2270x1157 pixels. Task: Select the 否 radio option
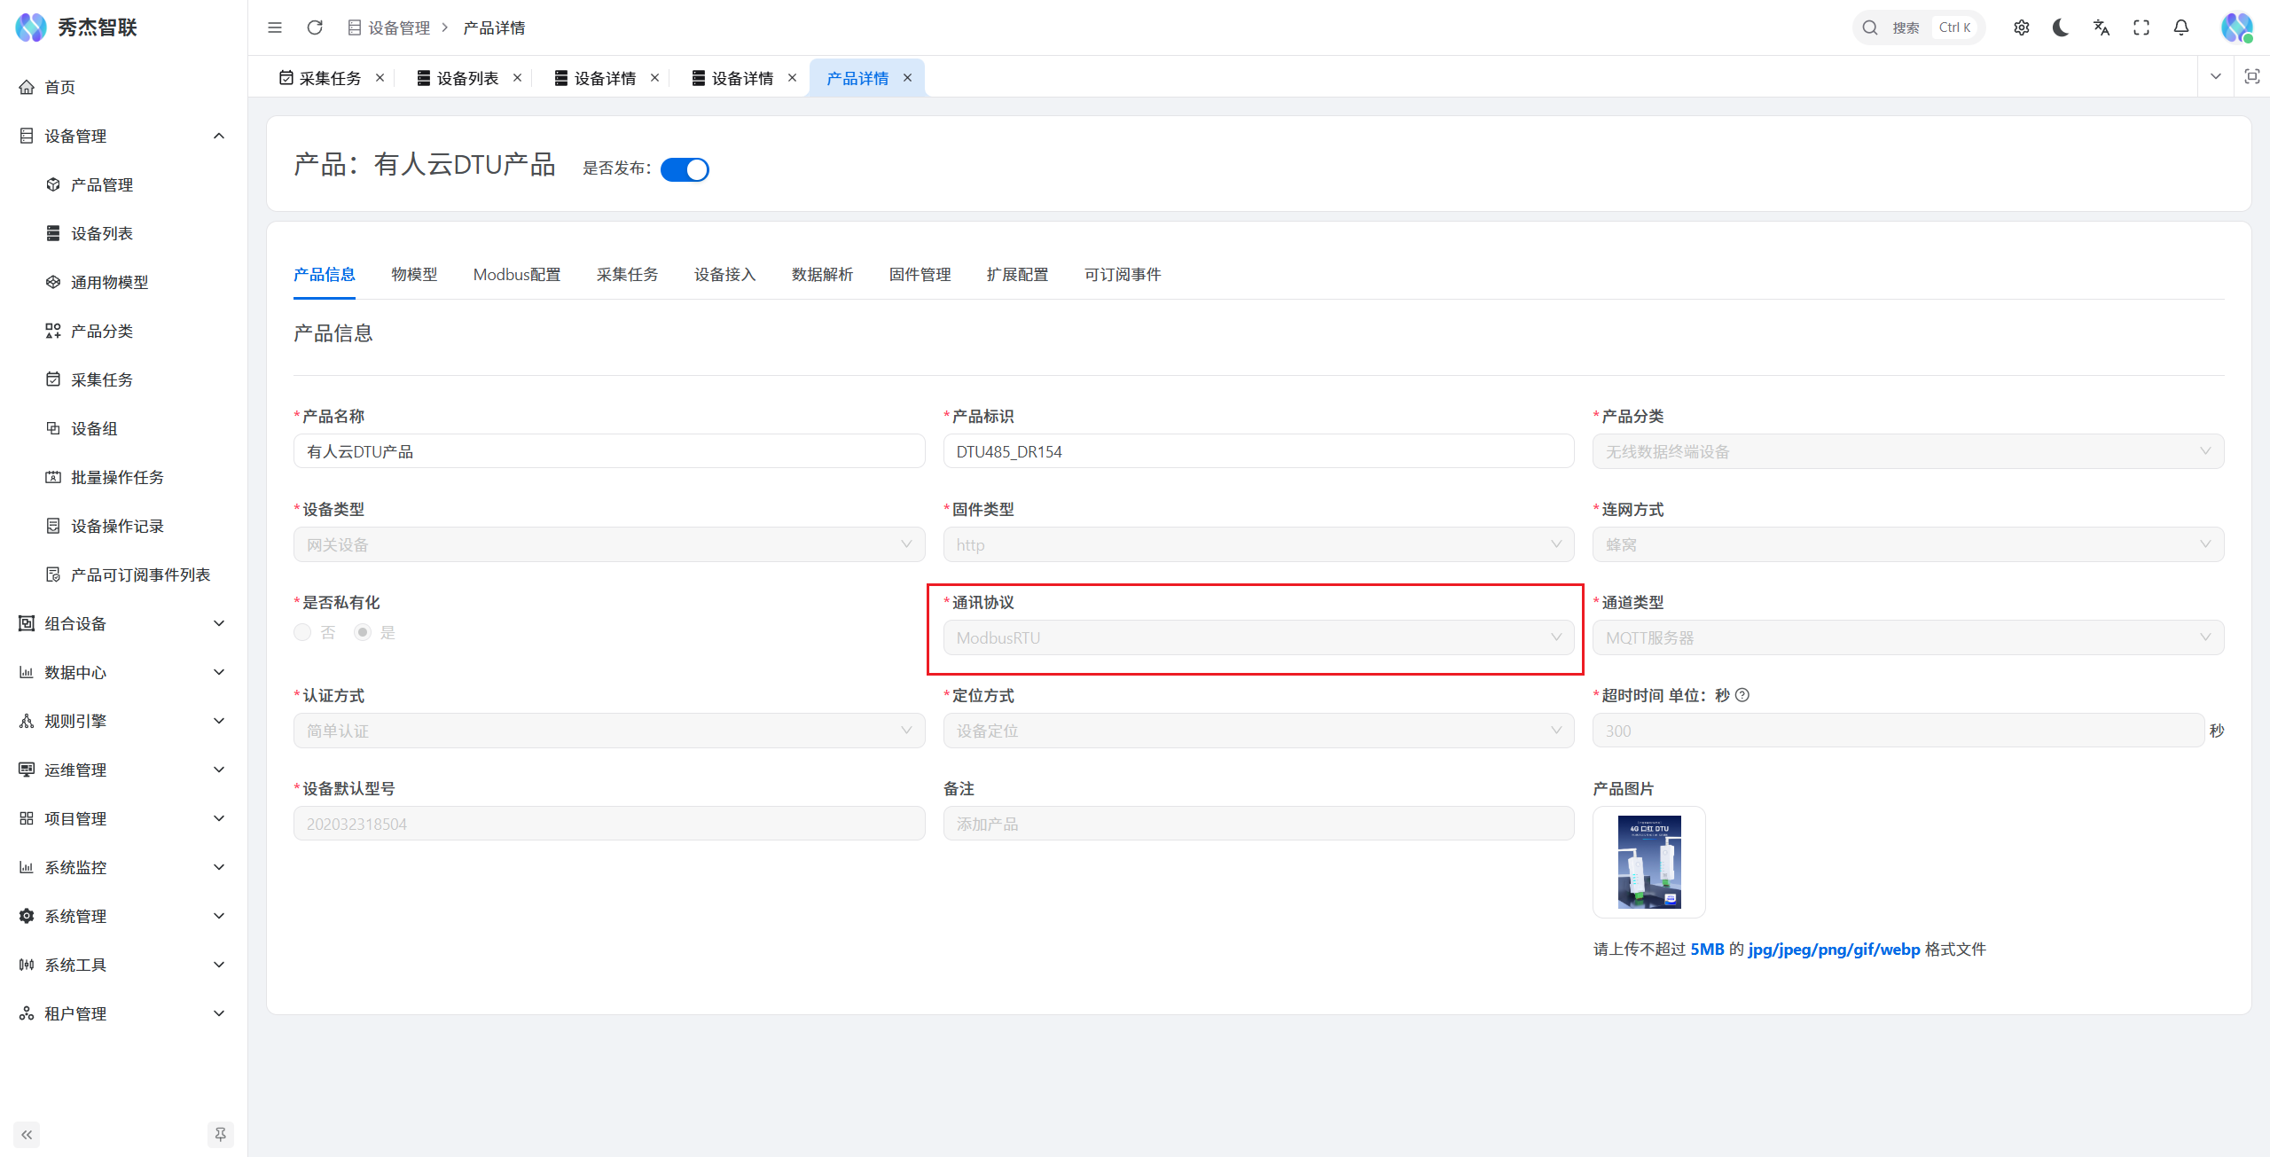pyautogui.click(x=303, y=632)
